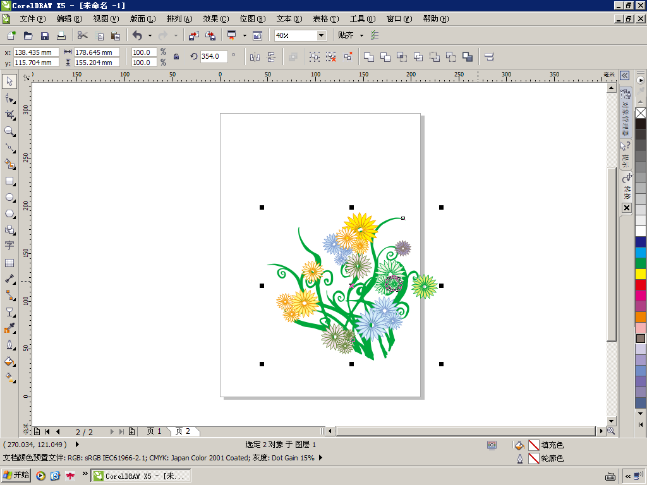Open the color palette flyout arrow at top
This screenshot has width=647, height=485.
(x=641, y=80)
